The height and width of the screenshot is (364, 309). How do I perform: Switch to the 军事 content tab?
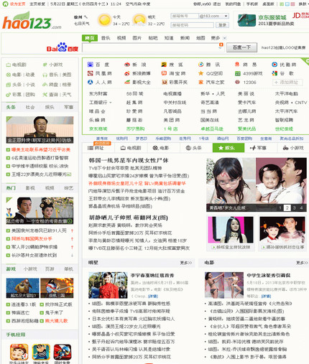[x=260, y=148]
